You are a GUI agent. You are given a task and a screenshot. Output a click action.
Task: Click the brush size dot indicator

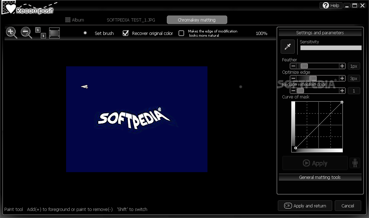pyautogui.click(x=85, y=33)
